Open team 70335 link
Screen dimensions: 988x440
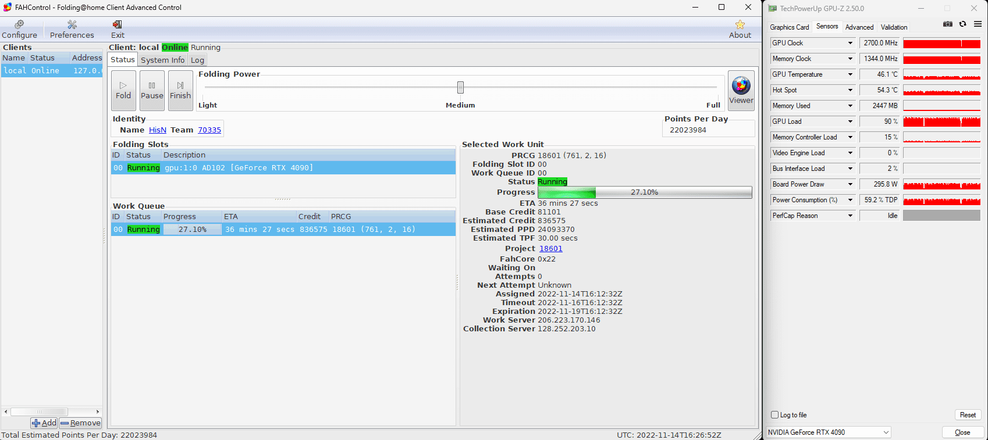coord(209,130)
